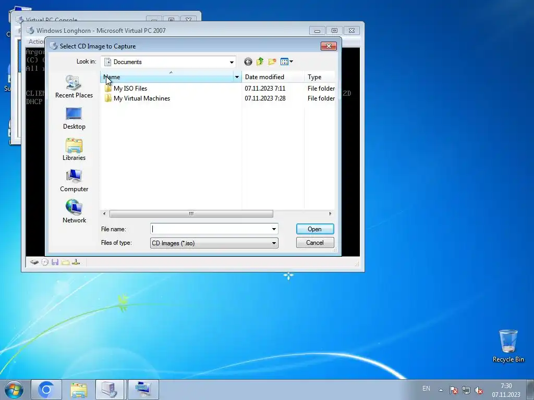The width and height of the screenshot is (534, 400).
Task: Sort by the Type column header
Action: tap(320, 77)
